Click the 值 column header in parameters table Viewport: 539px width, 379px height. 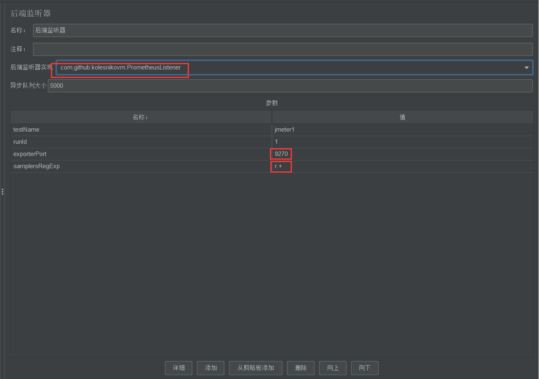[x=402, y=117]
